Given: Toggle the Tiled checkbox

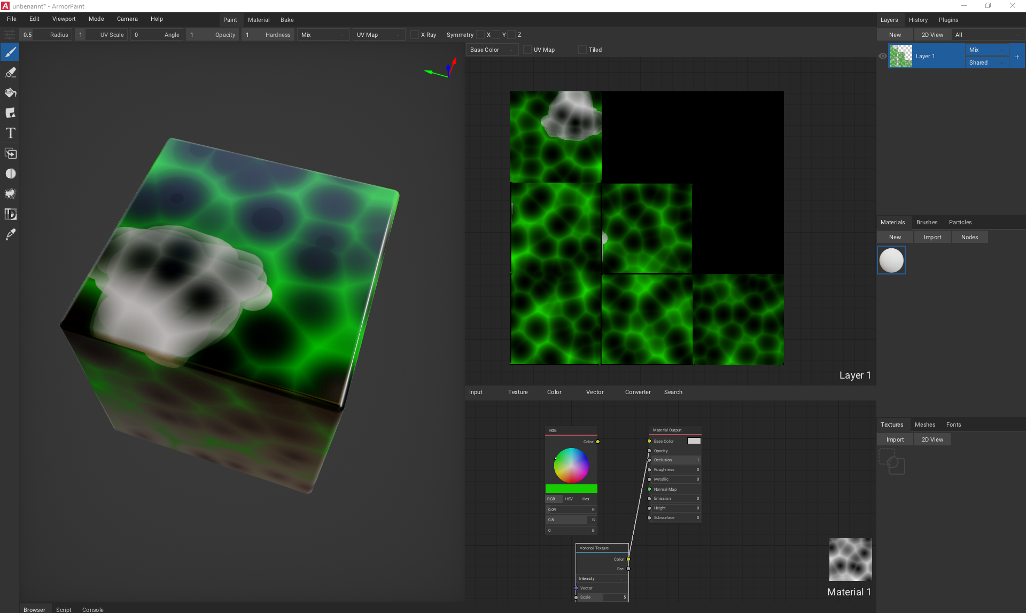Looking at the screenshot, I should (582, 50).
